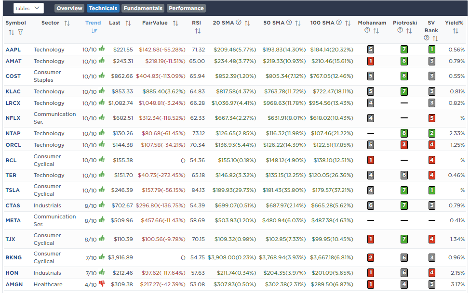Click AMGN yield 3.17%

(458, 284)
